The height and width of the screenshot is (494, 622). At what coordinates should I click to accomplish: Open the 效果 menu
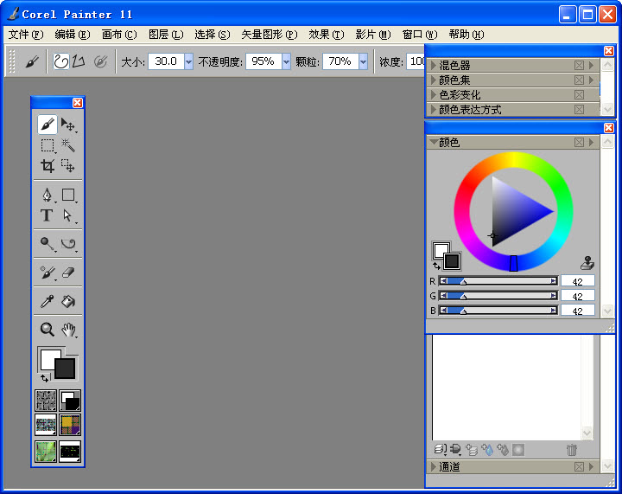327,35
